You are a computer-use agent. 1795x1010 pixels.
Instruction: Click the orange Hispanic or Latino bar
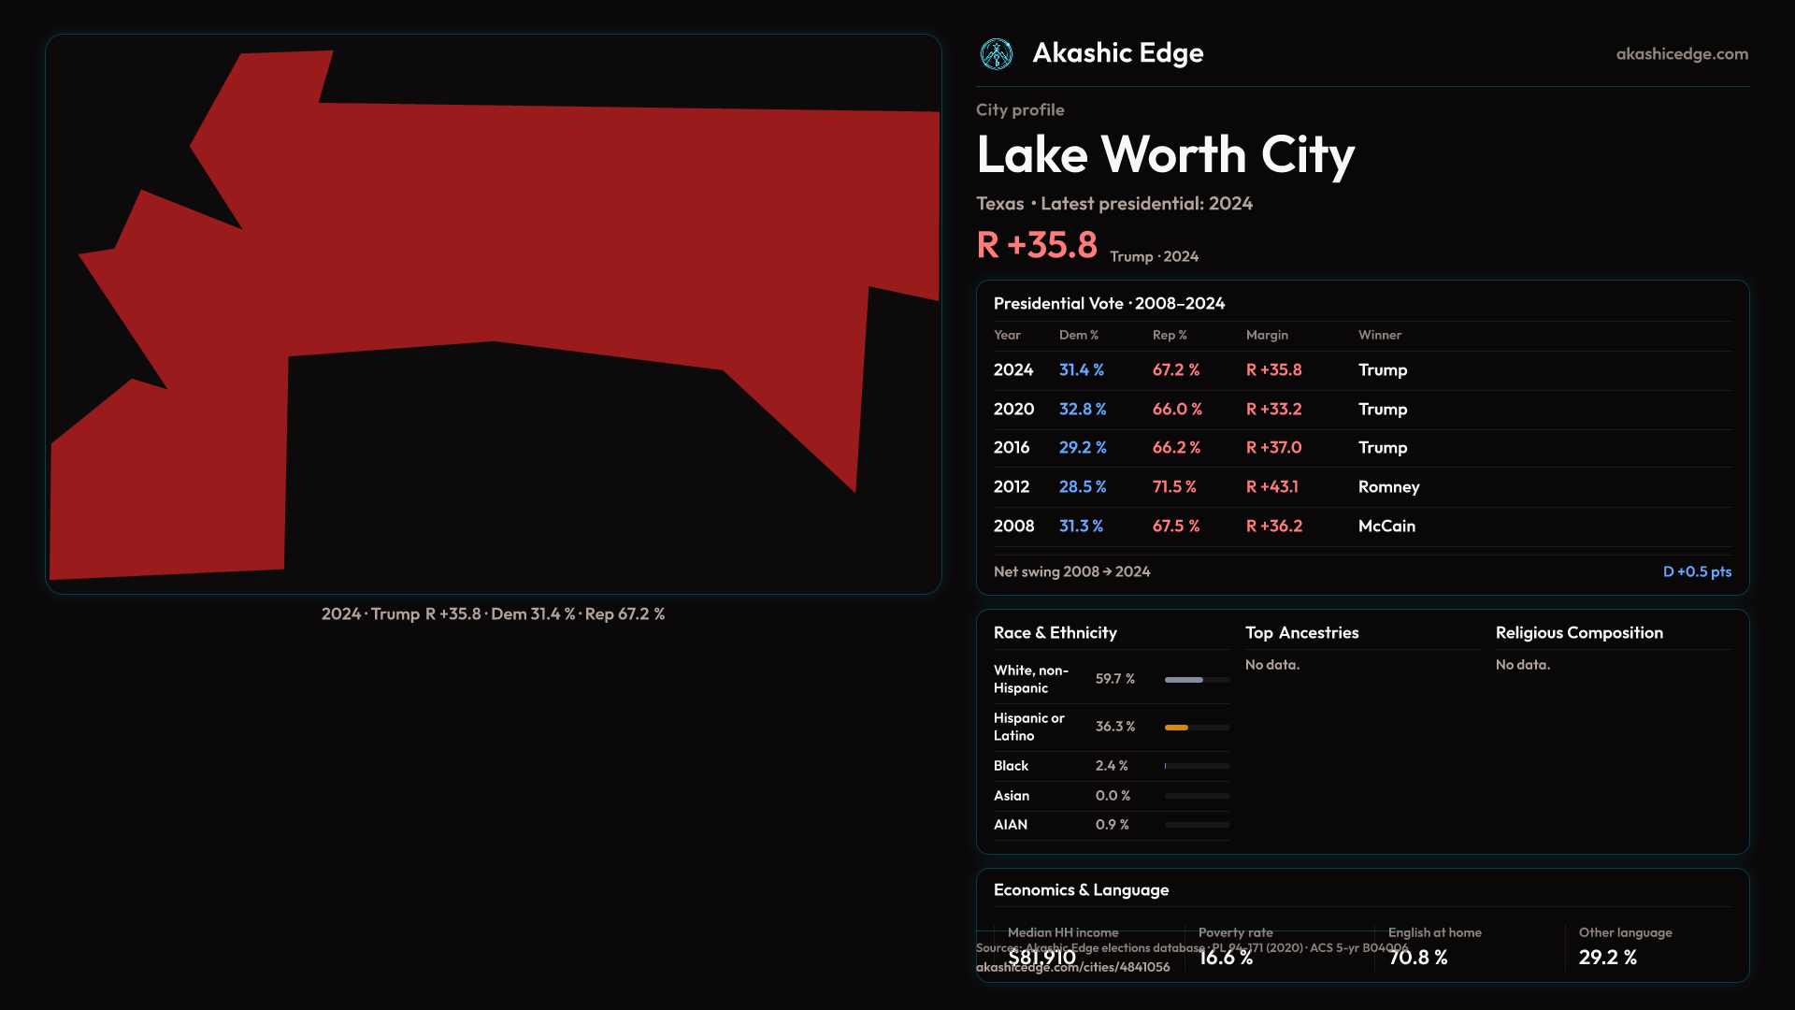pyautogui.click(x=1177, y=728)
